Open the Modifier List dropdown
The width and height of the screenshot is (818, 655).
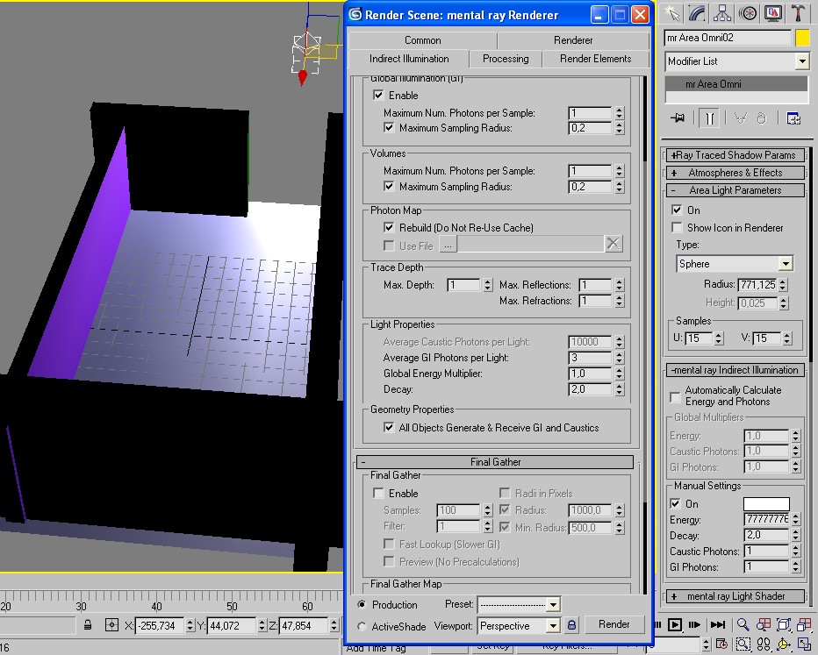tap(802, 61)
